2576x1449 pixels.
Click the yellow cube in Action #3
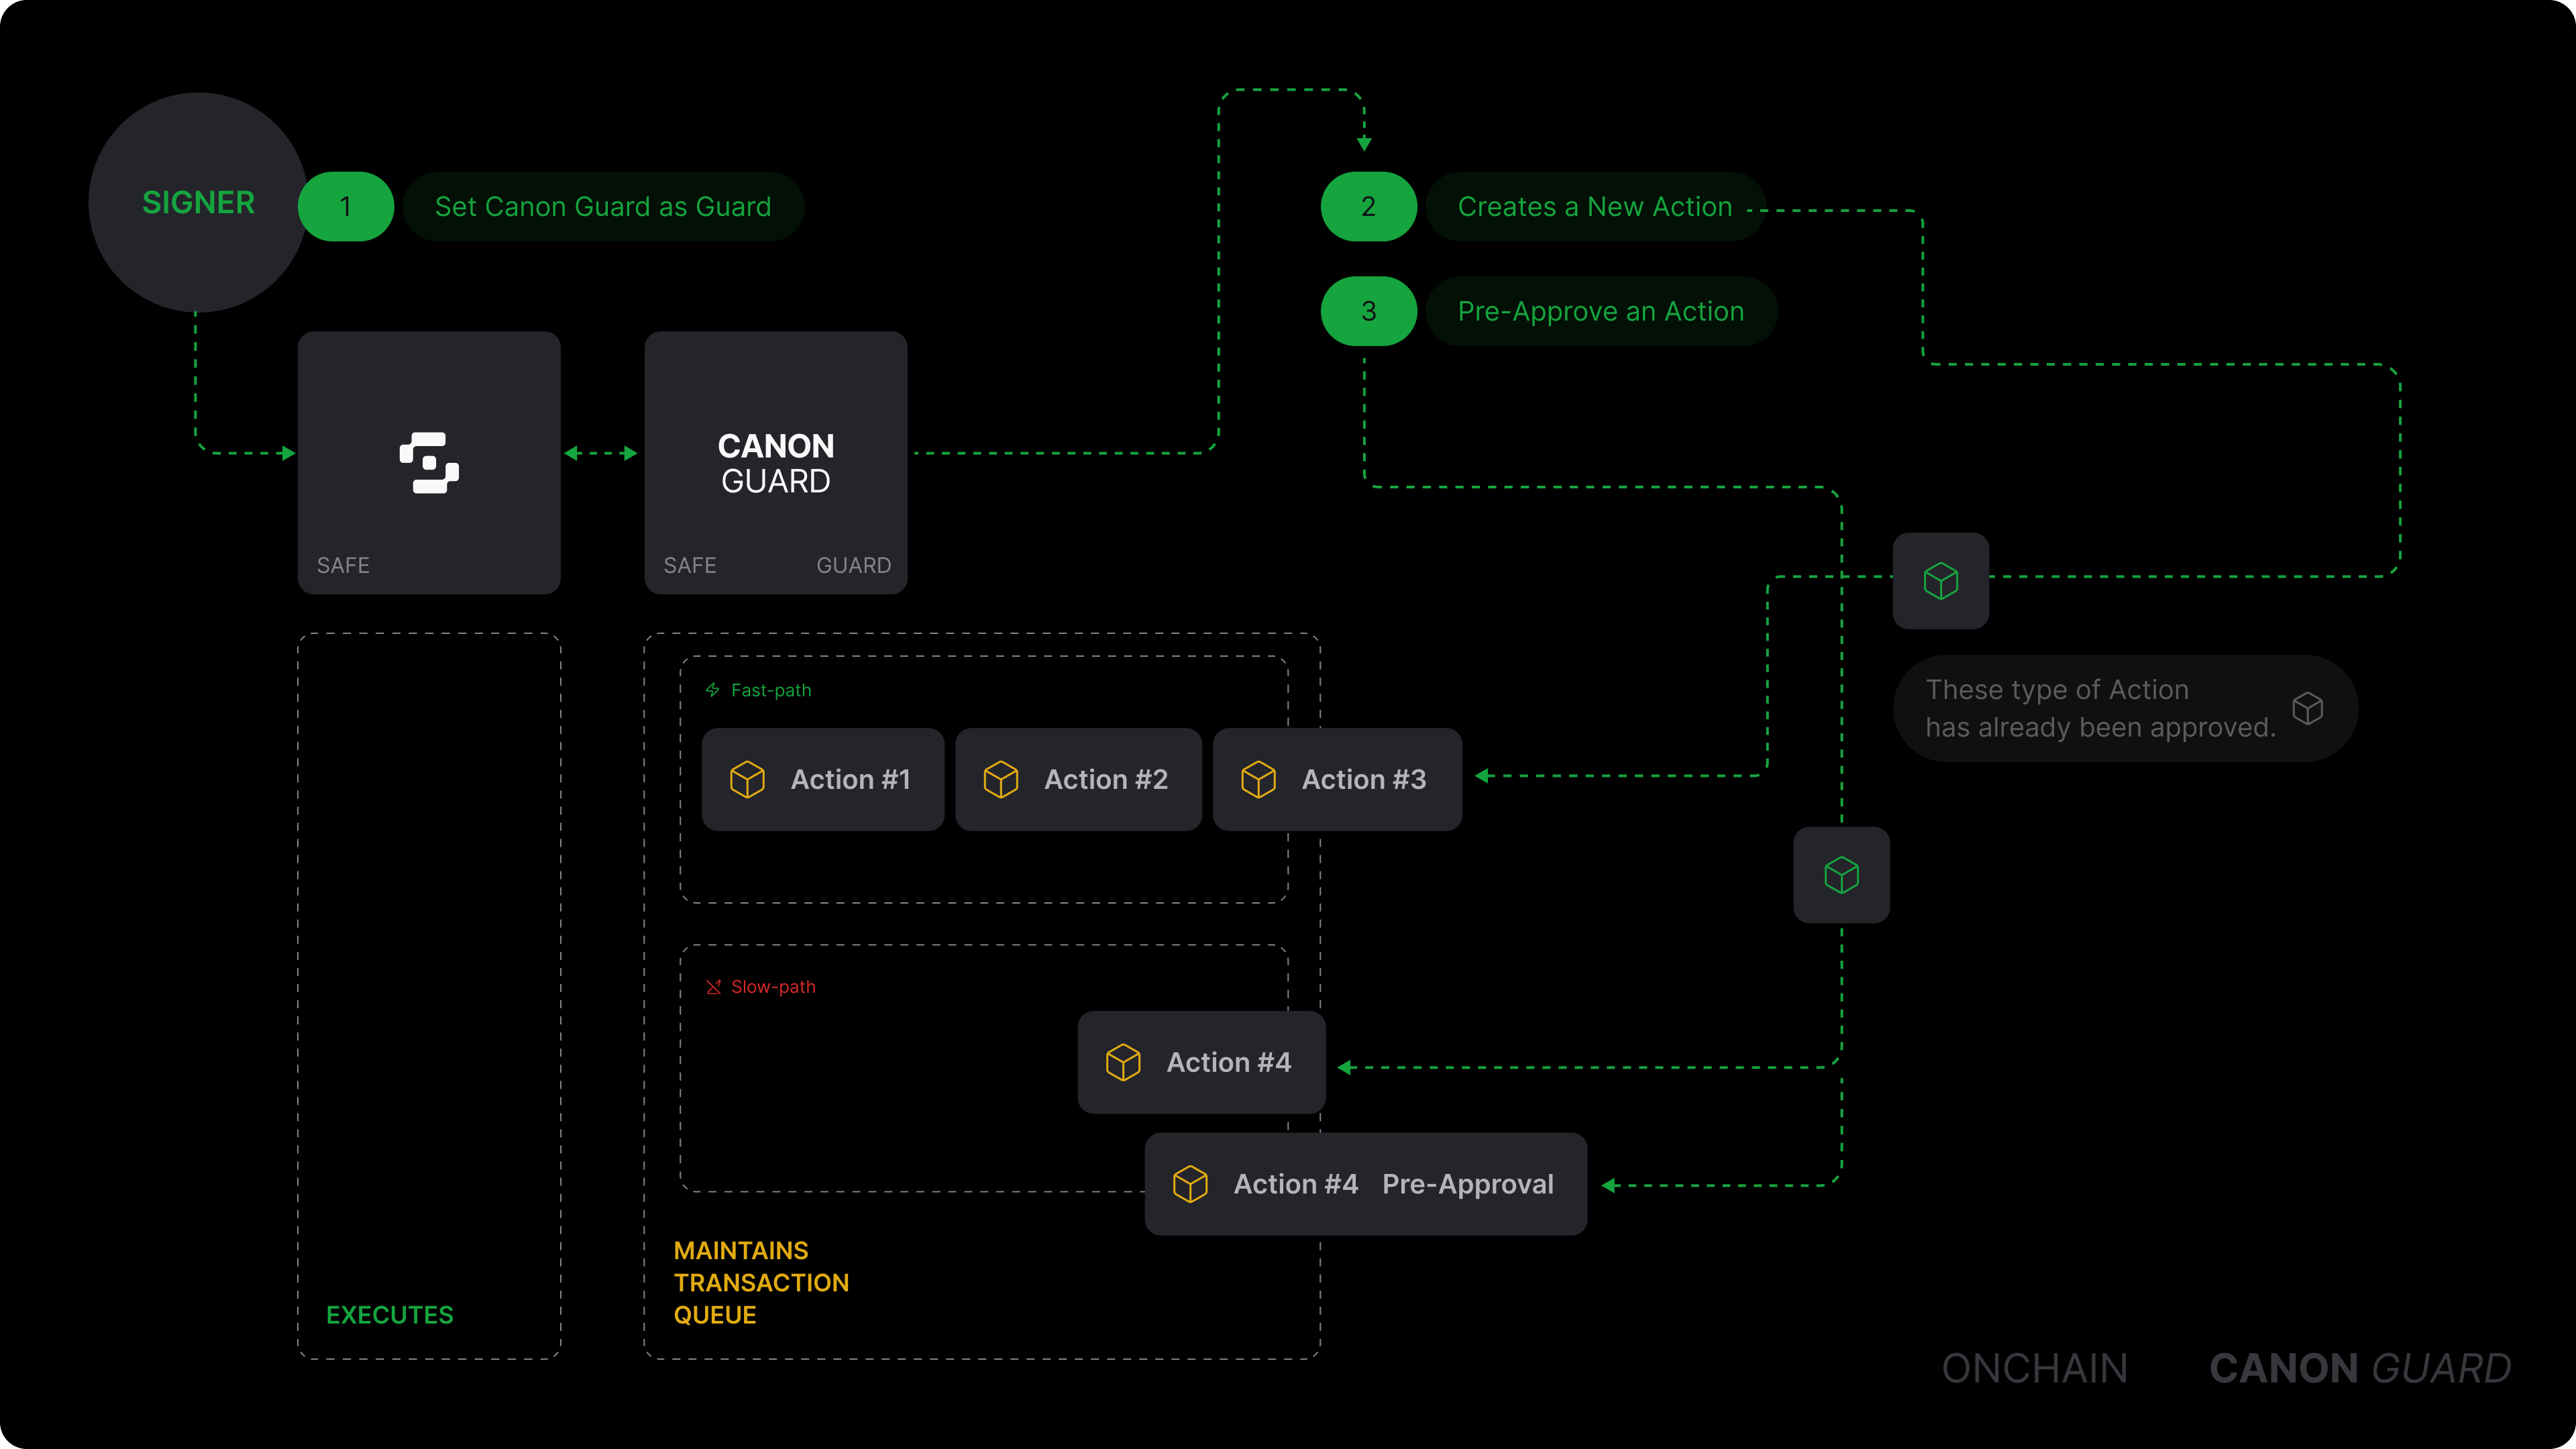coord(1258,779)
